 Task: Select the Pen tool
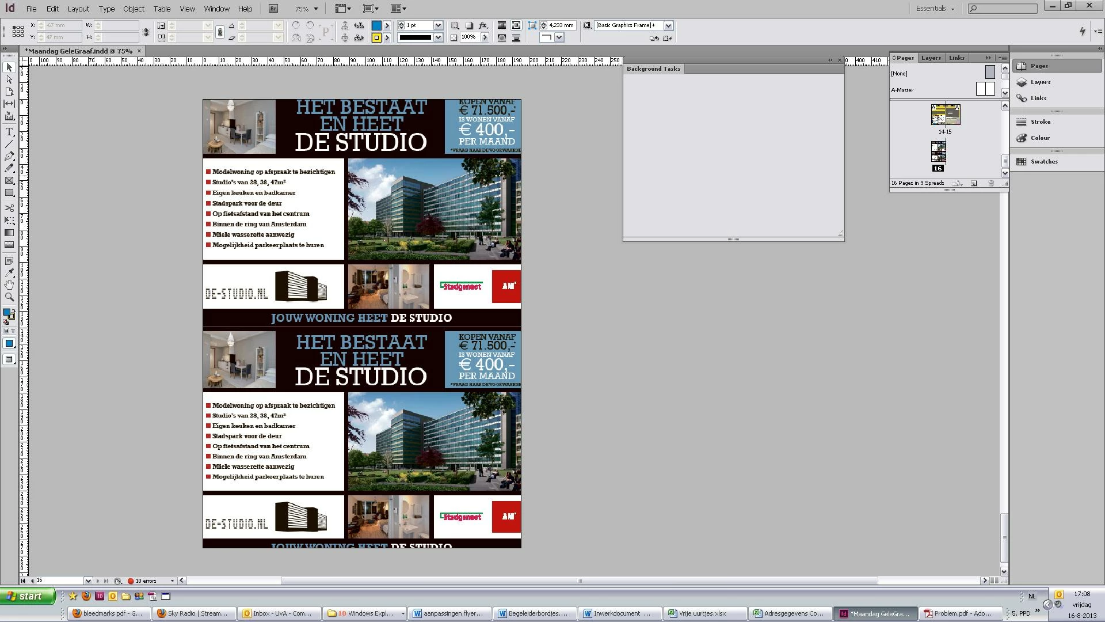click(x=9, y=156)
